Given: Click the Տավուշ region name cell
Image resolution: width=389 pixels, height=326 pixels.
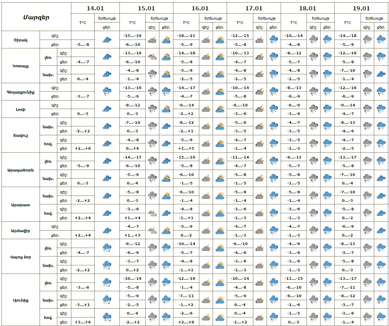Looking at the screenshot, I should 20,135.
